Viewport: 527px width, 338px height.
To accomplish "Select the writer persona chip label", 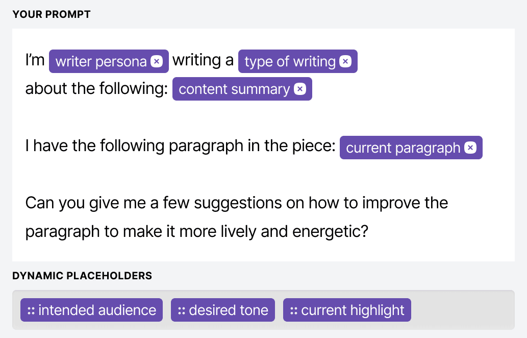I will (101, 62).
